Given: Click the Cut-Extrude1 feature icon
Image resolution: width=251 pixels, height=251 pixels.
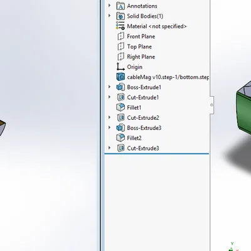Looking at the screenshot, I should click(120, 97).
